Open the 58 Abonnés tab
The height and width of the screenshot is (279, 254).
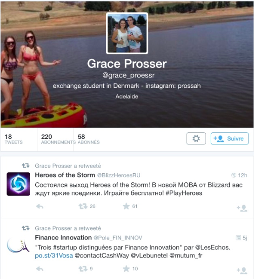coord(88,139)
